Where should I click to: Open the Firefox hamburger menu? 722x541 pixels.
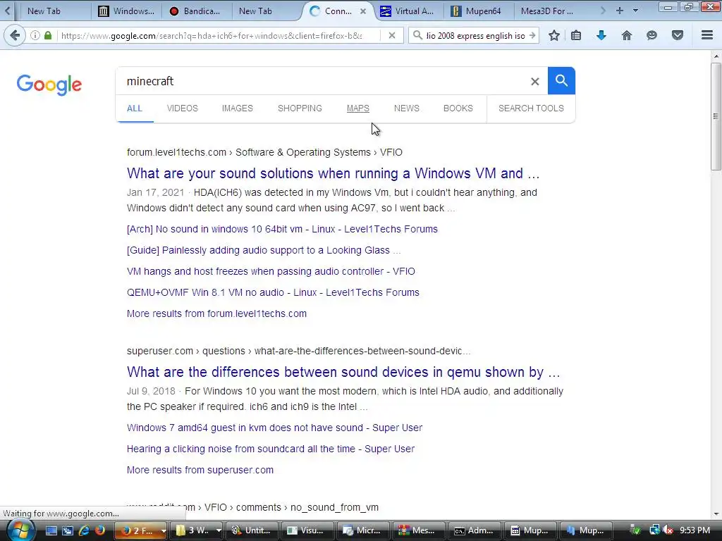[x=707, y=35]
